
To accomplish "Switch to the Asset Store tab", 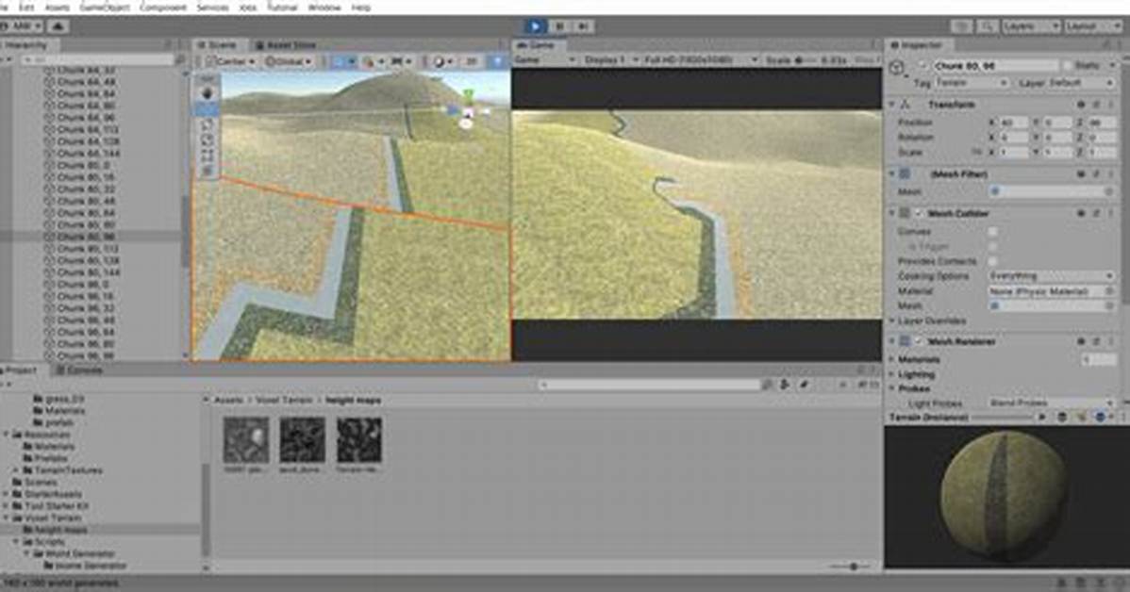I will pyautogui.click(x=286, y=45).
